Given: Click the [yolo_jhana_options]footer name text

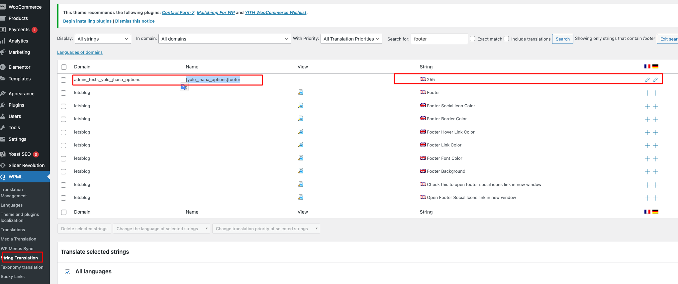Looking at the screenshot, I should (213, 79).
